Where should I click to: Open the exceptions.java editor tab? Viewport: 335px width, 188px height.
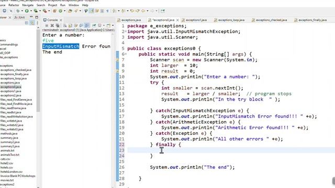pos(129,20)
